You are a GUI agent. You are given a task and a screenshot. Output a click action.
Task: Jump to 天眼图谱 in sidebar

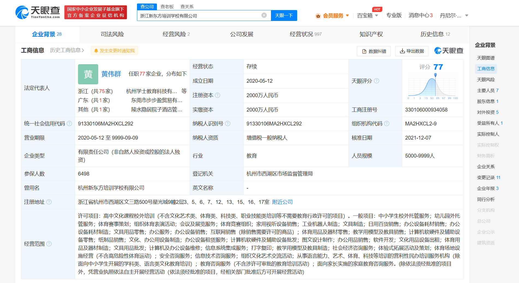486,58
